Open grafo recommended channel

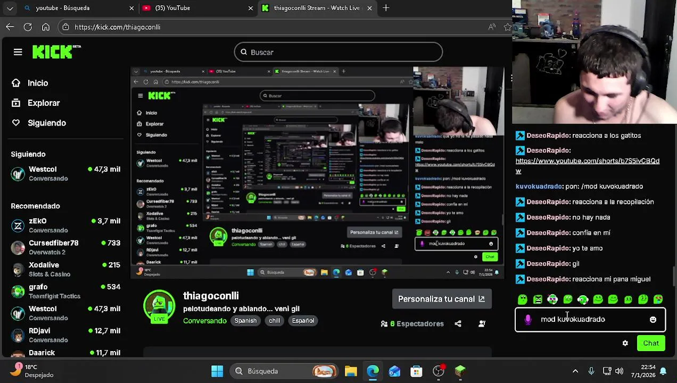pos(66,291)
